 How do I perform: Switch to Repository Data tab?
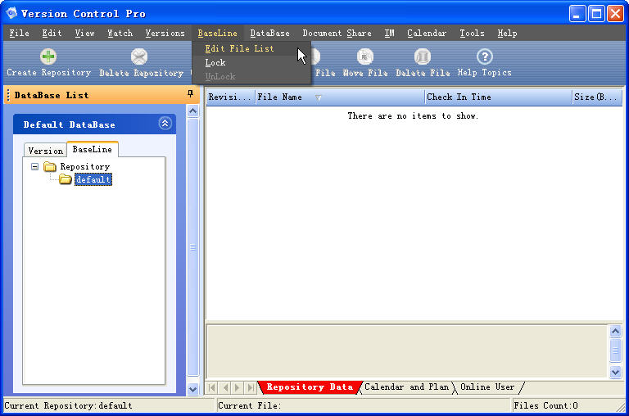pyautogui.click(x=310, y=387)
